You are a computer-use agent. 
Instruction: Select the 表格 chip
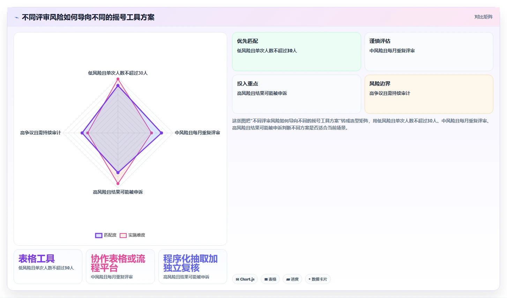pos(270,279)
